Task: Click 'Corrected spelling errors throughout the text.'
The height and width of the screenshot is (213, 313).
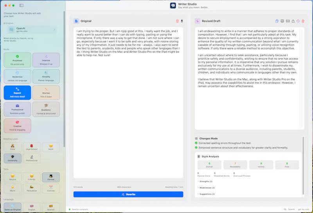Action: click(x=225, y=143)
